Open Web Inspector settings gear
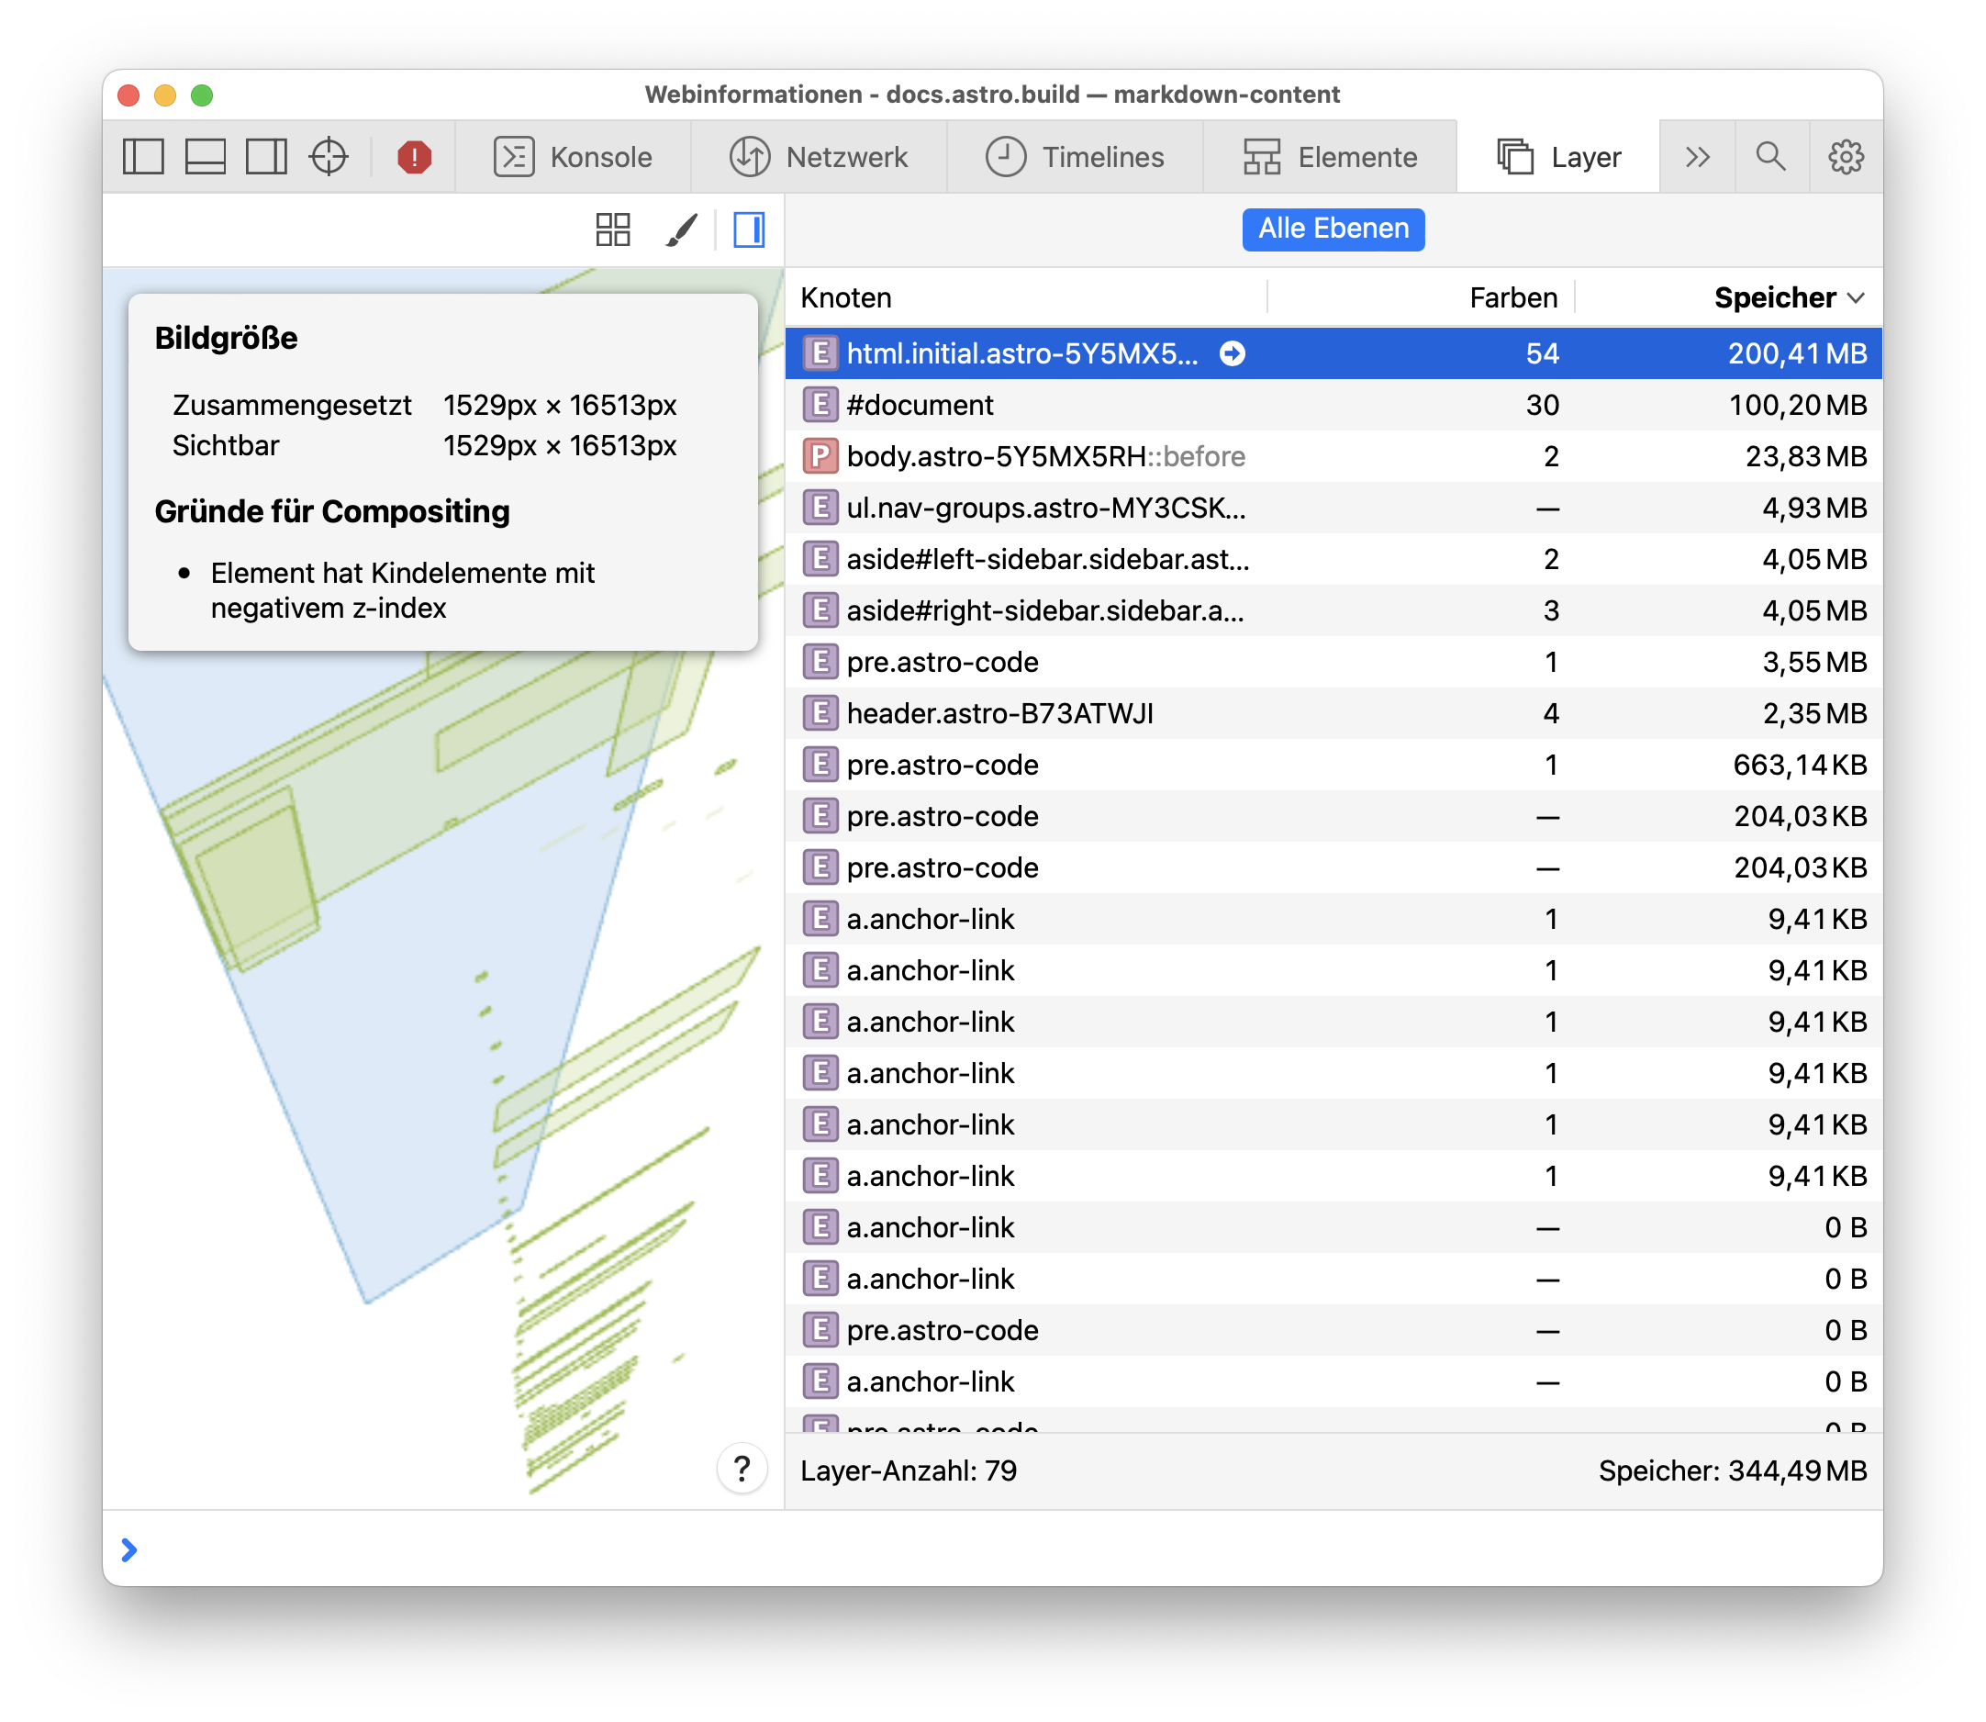 pos(1845,157)
